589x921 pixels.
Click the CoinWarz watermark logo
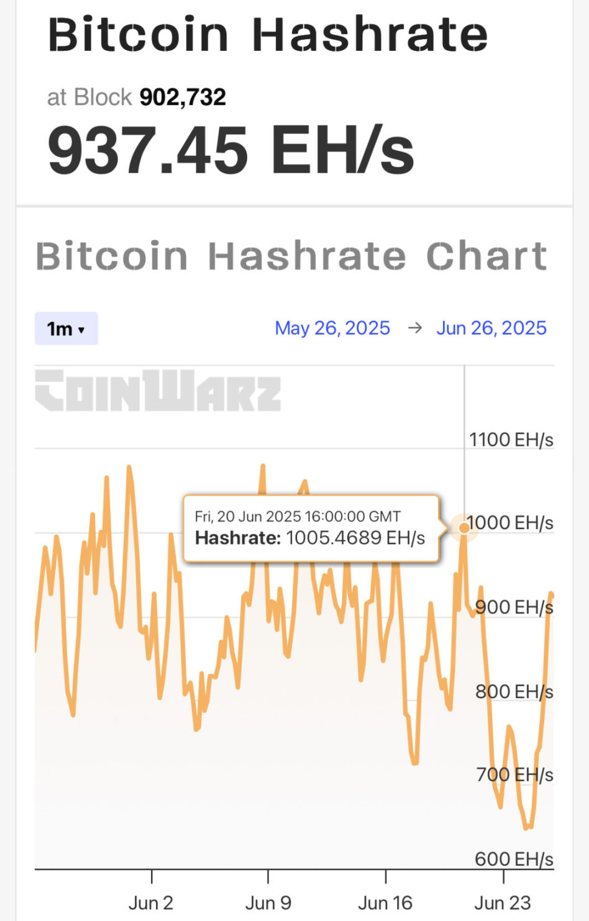[x=158, y=391]
